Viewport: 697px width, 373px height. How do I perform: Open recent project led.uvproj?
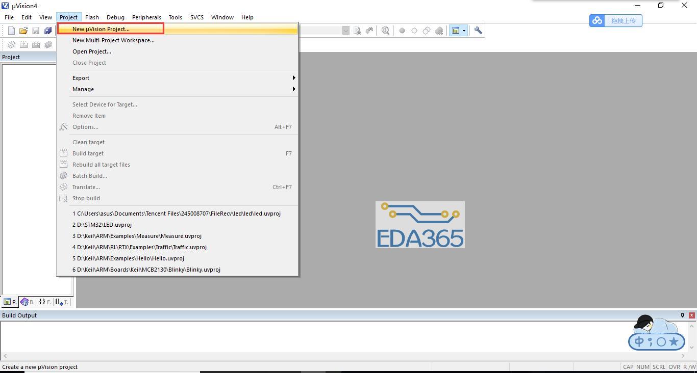point(178,214)
